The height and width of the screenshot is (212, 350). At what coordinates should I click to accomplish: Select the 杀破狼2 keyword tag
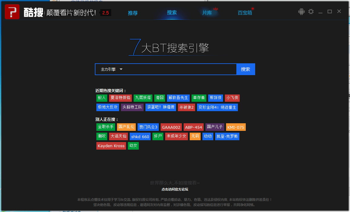click(187, 107)
